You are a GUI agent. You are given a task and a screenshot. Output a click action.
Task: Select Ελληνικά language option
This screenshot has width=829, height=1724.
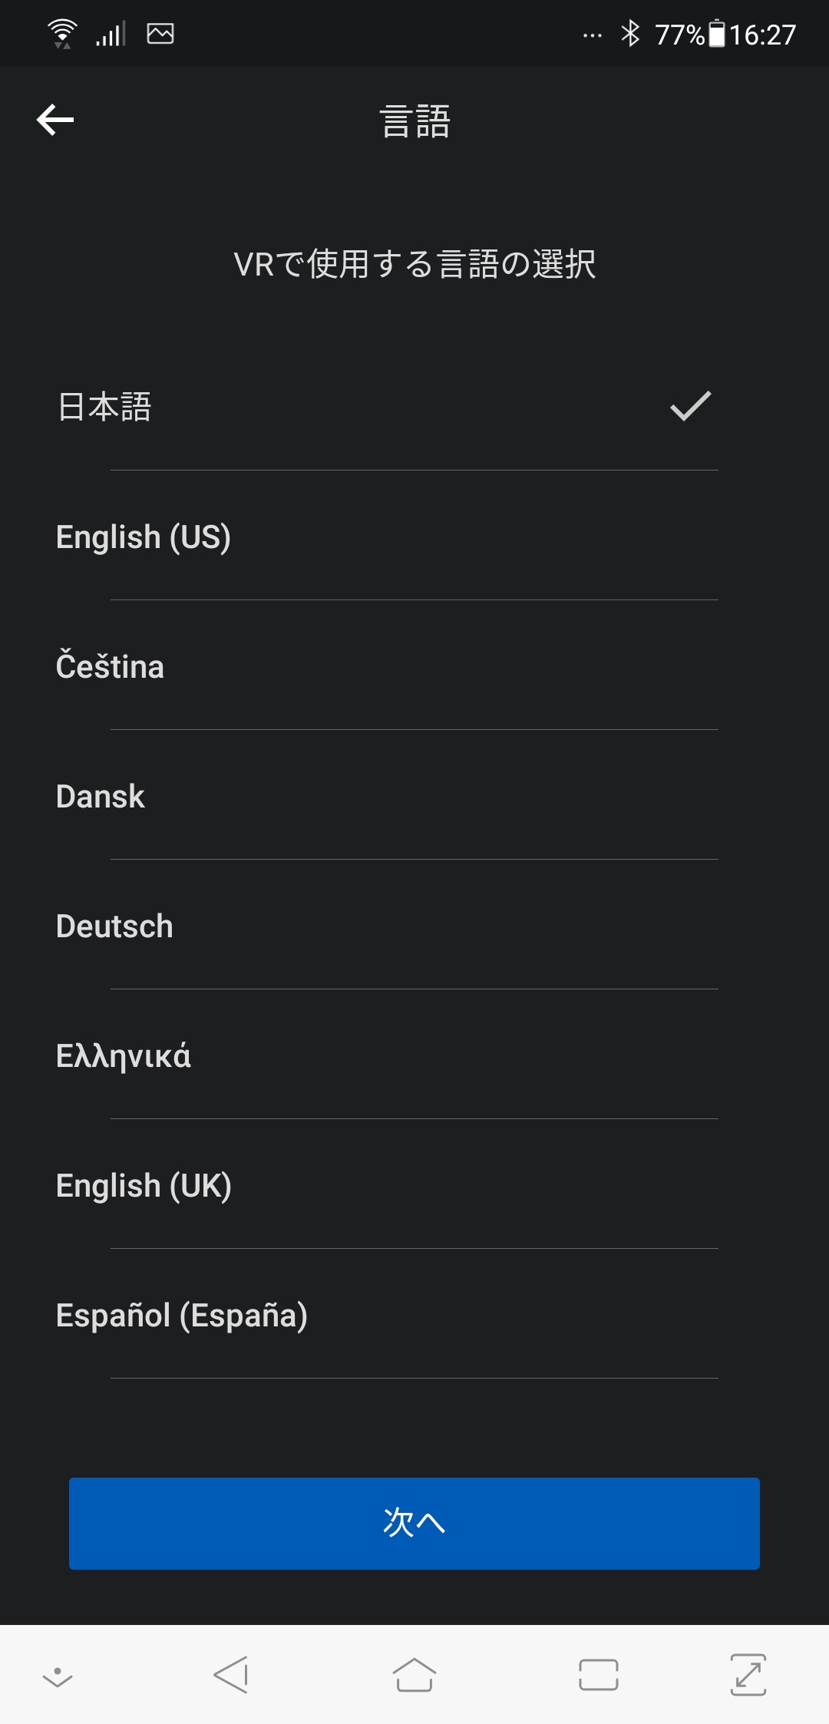[x=124, y=1055]
